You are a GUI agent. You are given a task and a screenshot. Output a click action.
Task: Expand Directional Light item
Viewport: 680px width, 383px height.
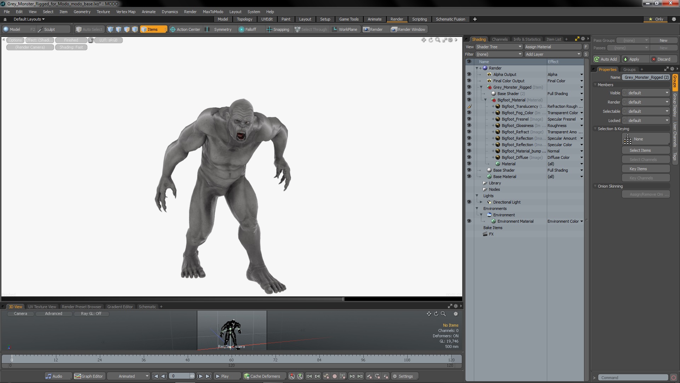tap(481, 202)
